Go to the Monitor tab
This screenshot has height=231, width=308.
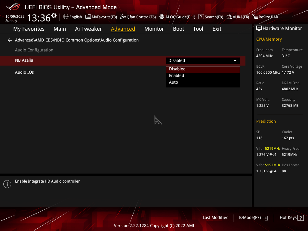click(x=154, y=29)
